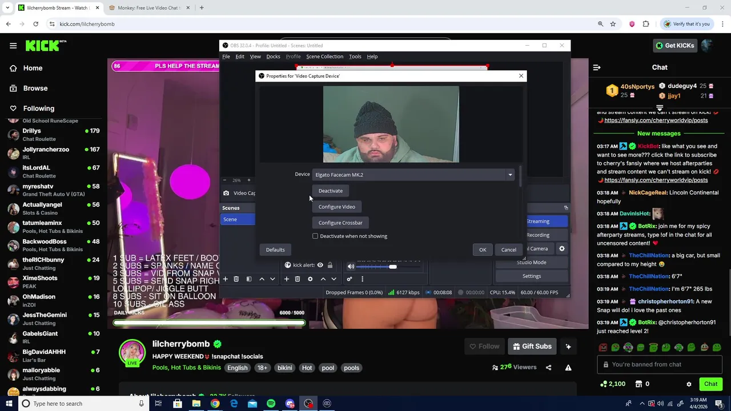The height and width of the screenshot is (411, 731).
Task: Click the green Chat send button
Action: click(x=710, y=384)
